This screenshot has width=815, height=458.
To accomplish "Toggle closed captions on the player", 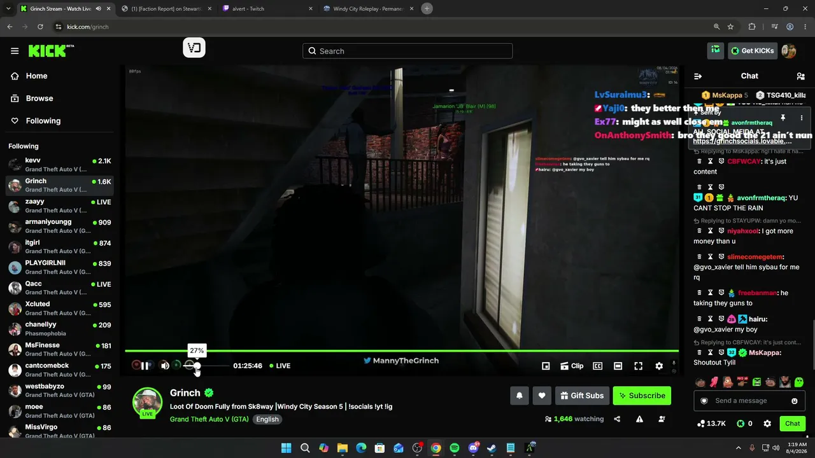I will (x=598, y=366).
